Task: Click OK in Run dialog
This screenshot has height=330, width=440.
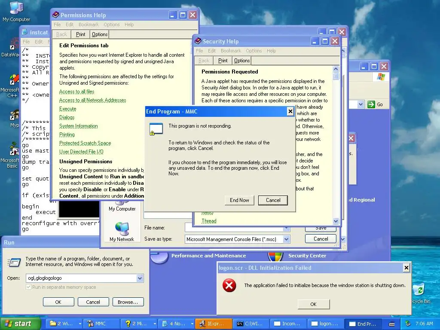Action: (58, 302)
